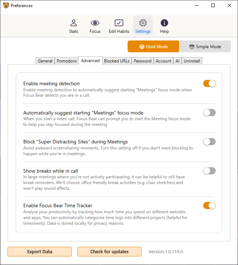238x265 pixels.
Task: Close the Preferences window
Action: (x=229, y=5)
